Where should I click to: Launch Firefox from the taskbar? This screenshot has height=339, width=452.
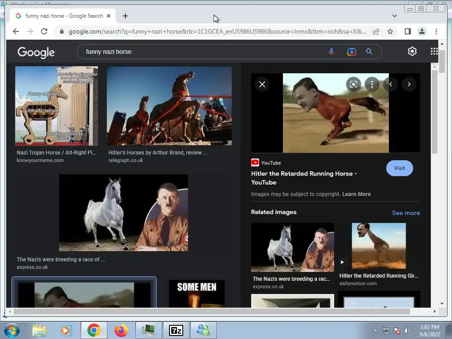pos(121,330)
